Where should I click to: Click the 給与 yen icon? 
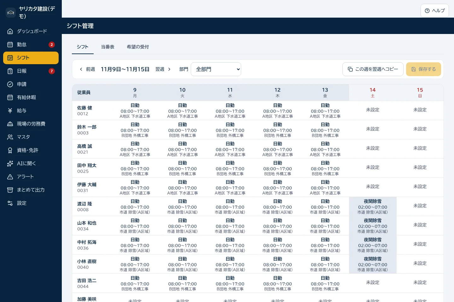click(10, 110)
